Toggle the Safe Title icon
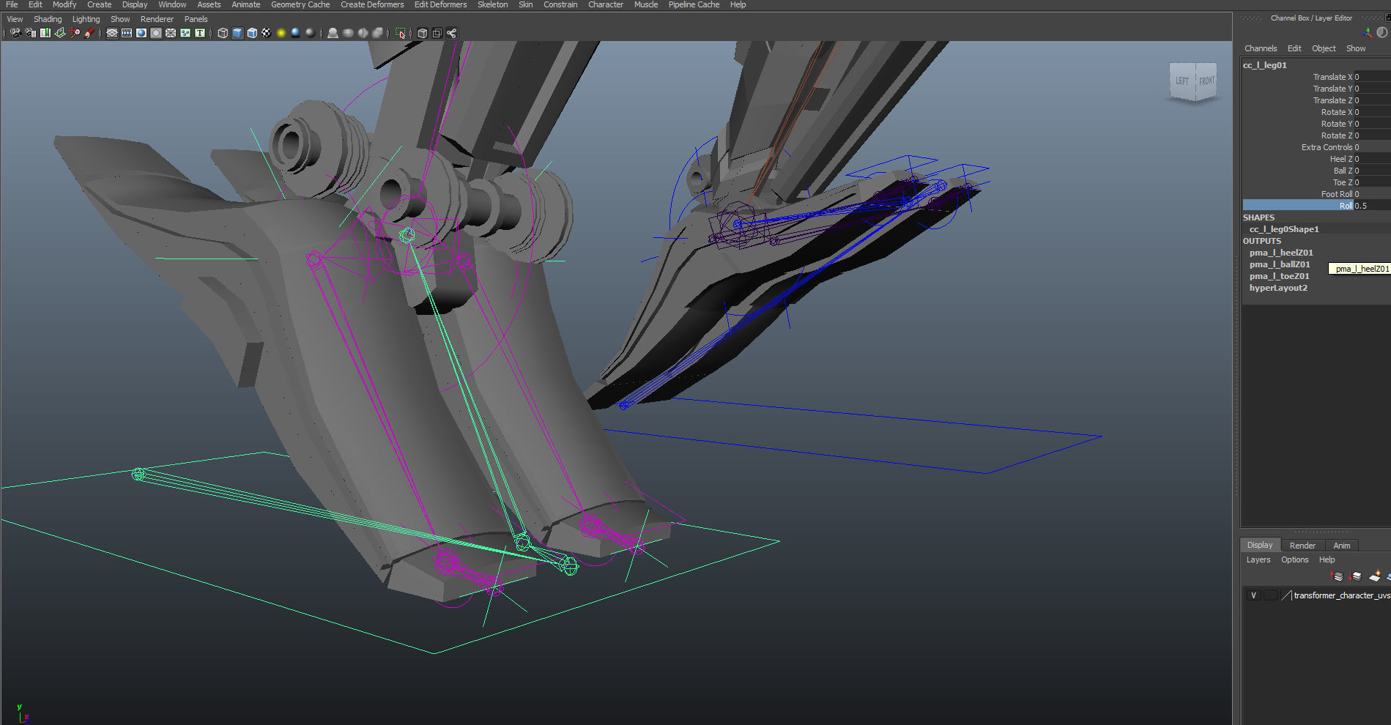The image size is (1391, 725). 200,33
